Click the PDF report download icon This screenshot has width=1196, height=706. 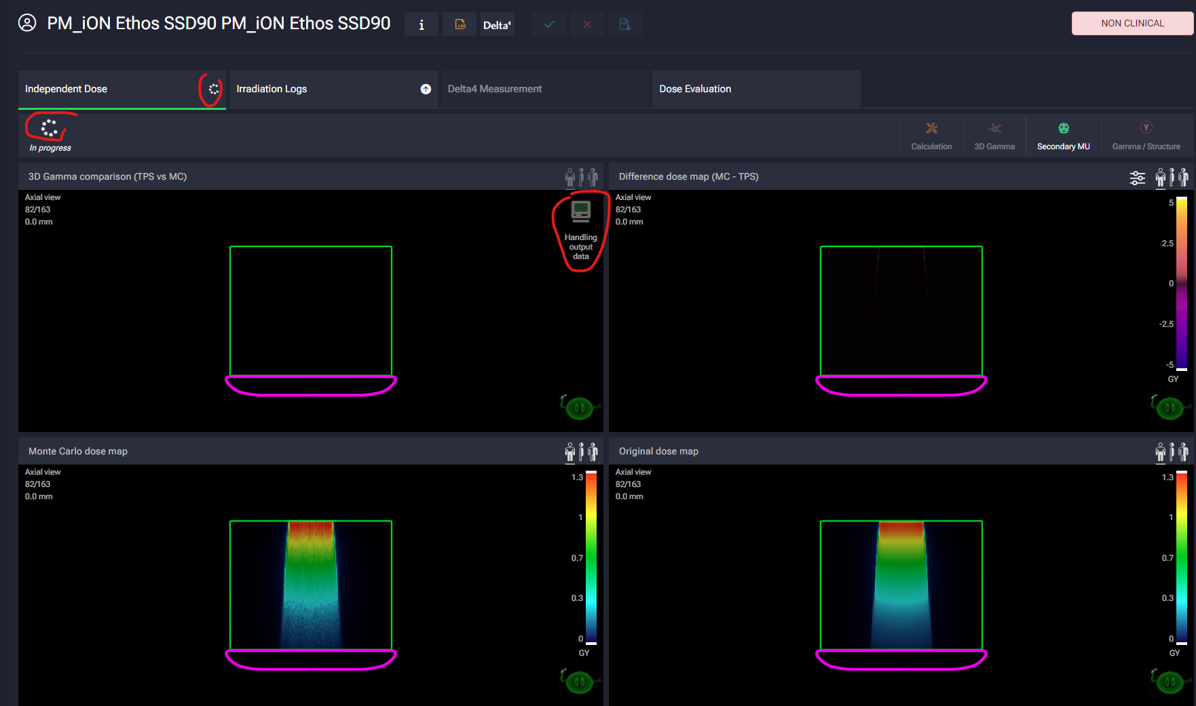pyautogui.click(x=624, y=24)
